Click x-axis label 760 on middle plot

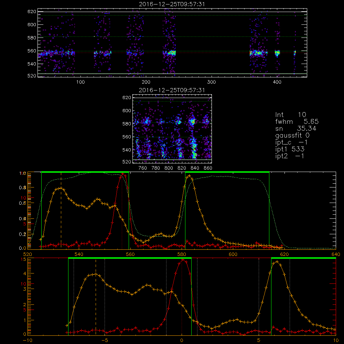(x=143, y=168)
